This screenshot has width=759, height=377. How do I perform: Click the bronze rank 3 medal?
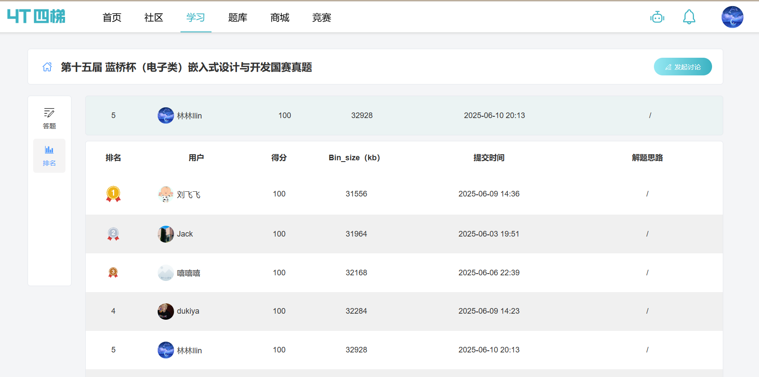pos(113,272)
